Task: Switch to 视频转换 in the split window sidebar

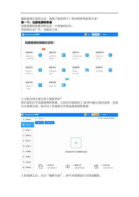Action: [27, 120]
